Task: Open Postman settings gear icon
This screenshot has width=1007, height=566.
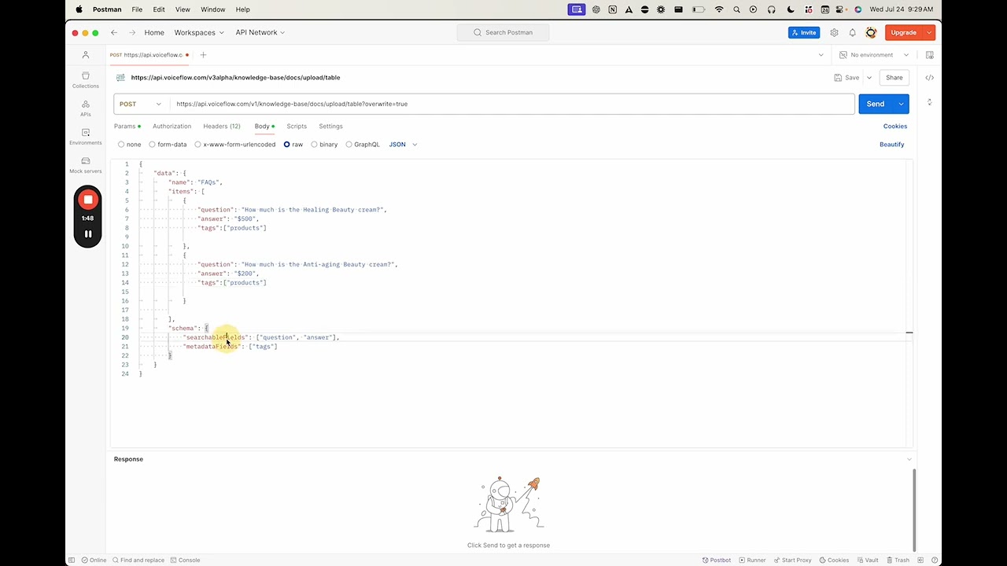Action: point(834,32)
